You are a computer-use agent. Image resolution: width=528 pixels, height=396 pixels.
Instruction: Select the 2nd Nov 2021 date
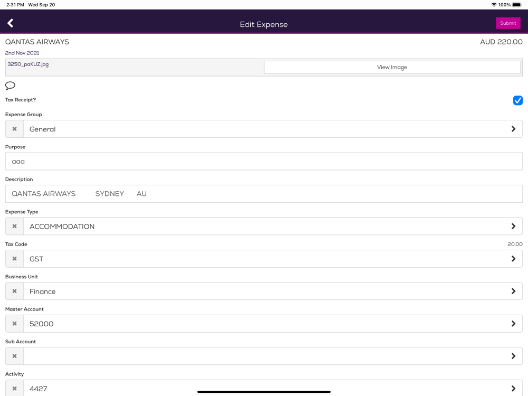click(x=22, y=53)
